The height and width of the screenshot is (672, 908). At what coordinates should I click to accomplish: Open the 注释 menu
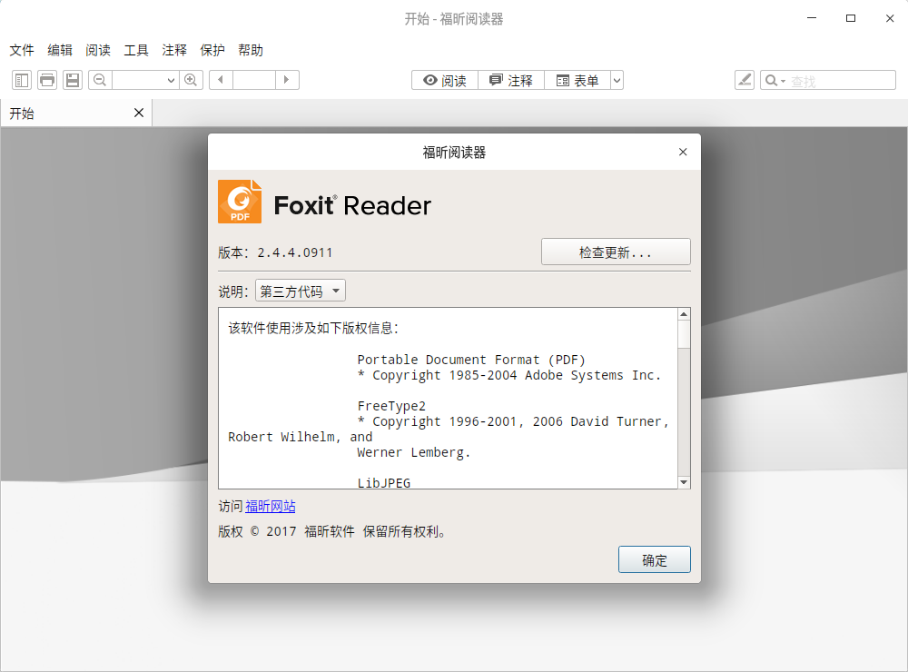tap(174, 51)
